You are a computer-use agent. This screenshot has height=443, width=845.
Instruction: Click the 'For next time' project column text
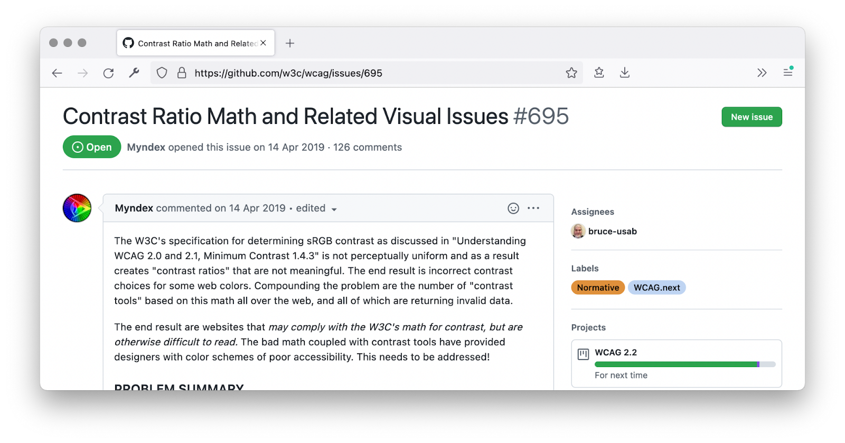621,375
